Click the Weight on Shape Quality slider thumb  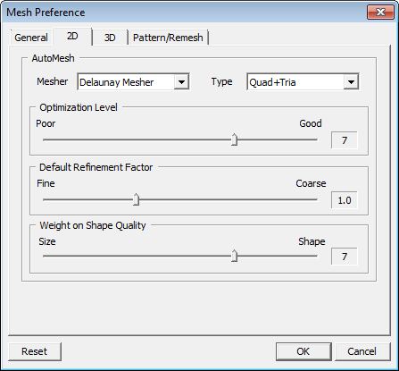pyautogui.click(x=235, y=256)
